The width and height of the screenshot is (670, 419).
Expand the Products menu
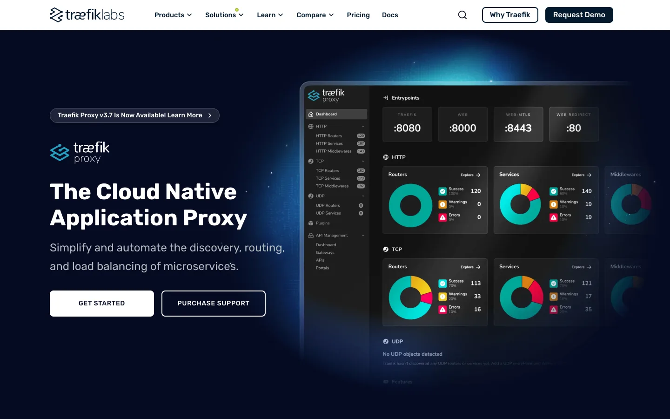pyautogui.click(x=173, y=15)
